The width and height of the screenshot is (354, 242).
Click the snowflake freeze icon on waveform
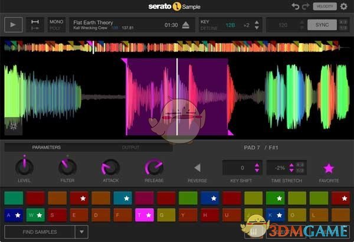coord(13,126)
